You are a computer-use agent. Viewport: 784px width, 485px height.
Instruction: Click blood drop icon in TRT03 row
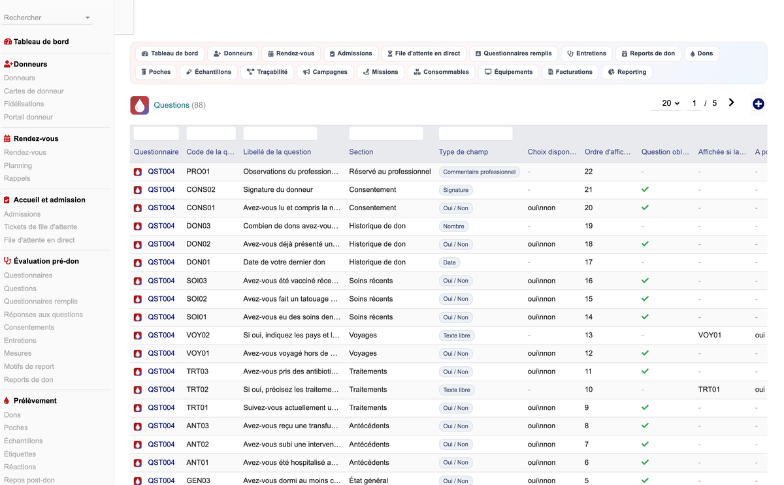tap(138, 371)
